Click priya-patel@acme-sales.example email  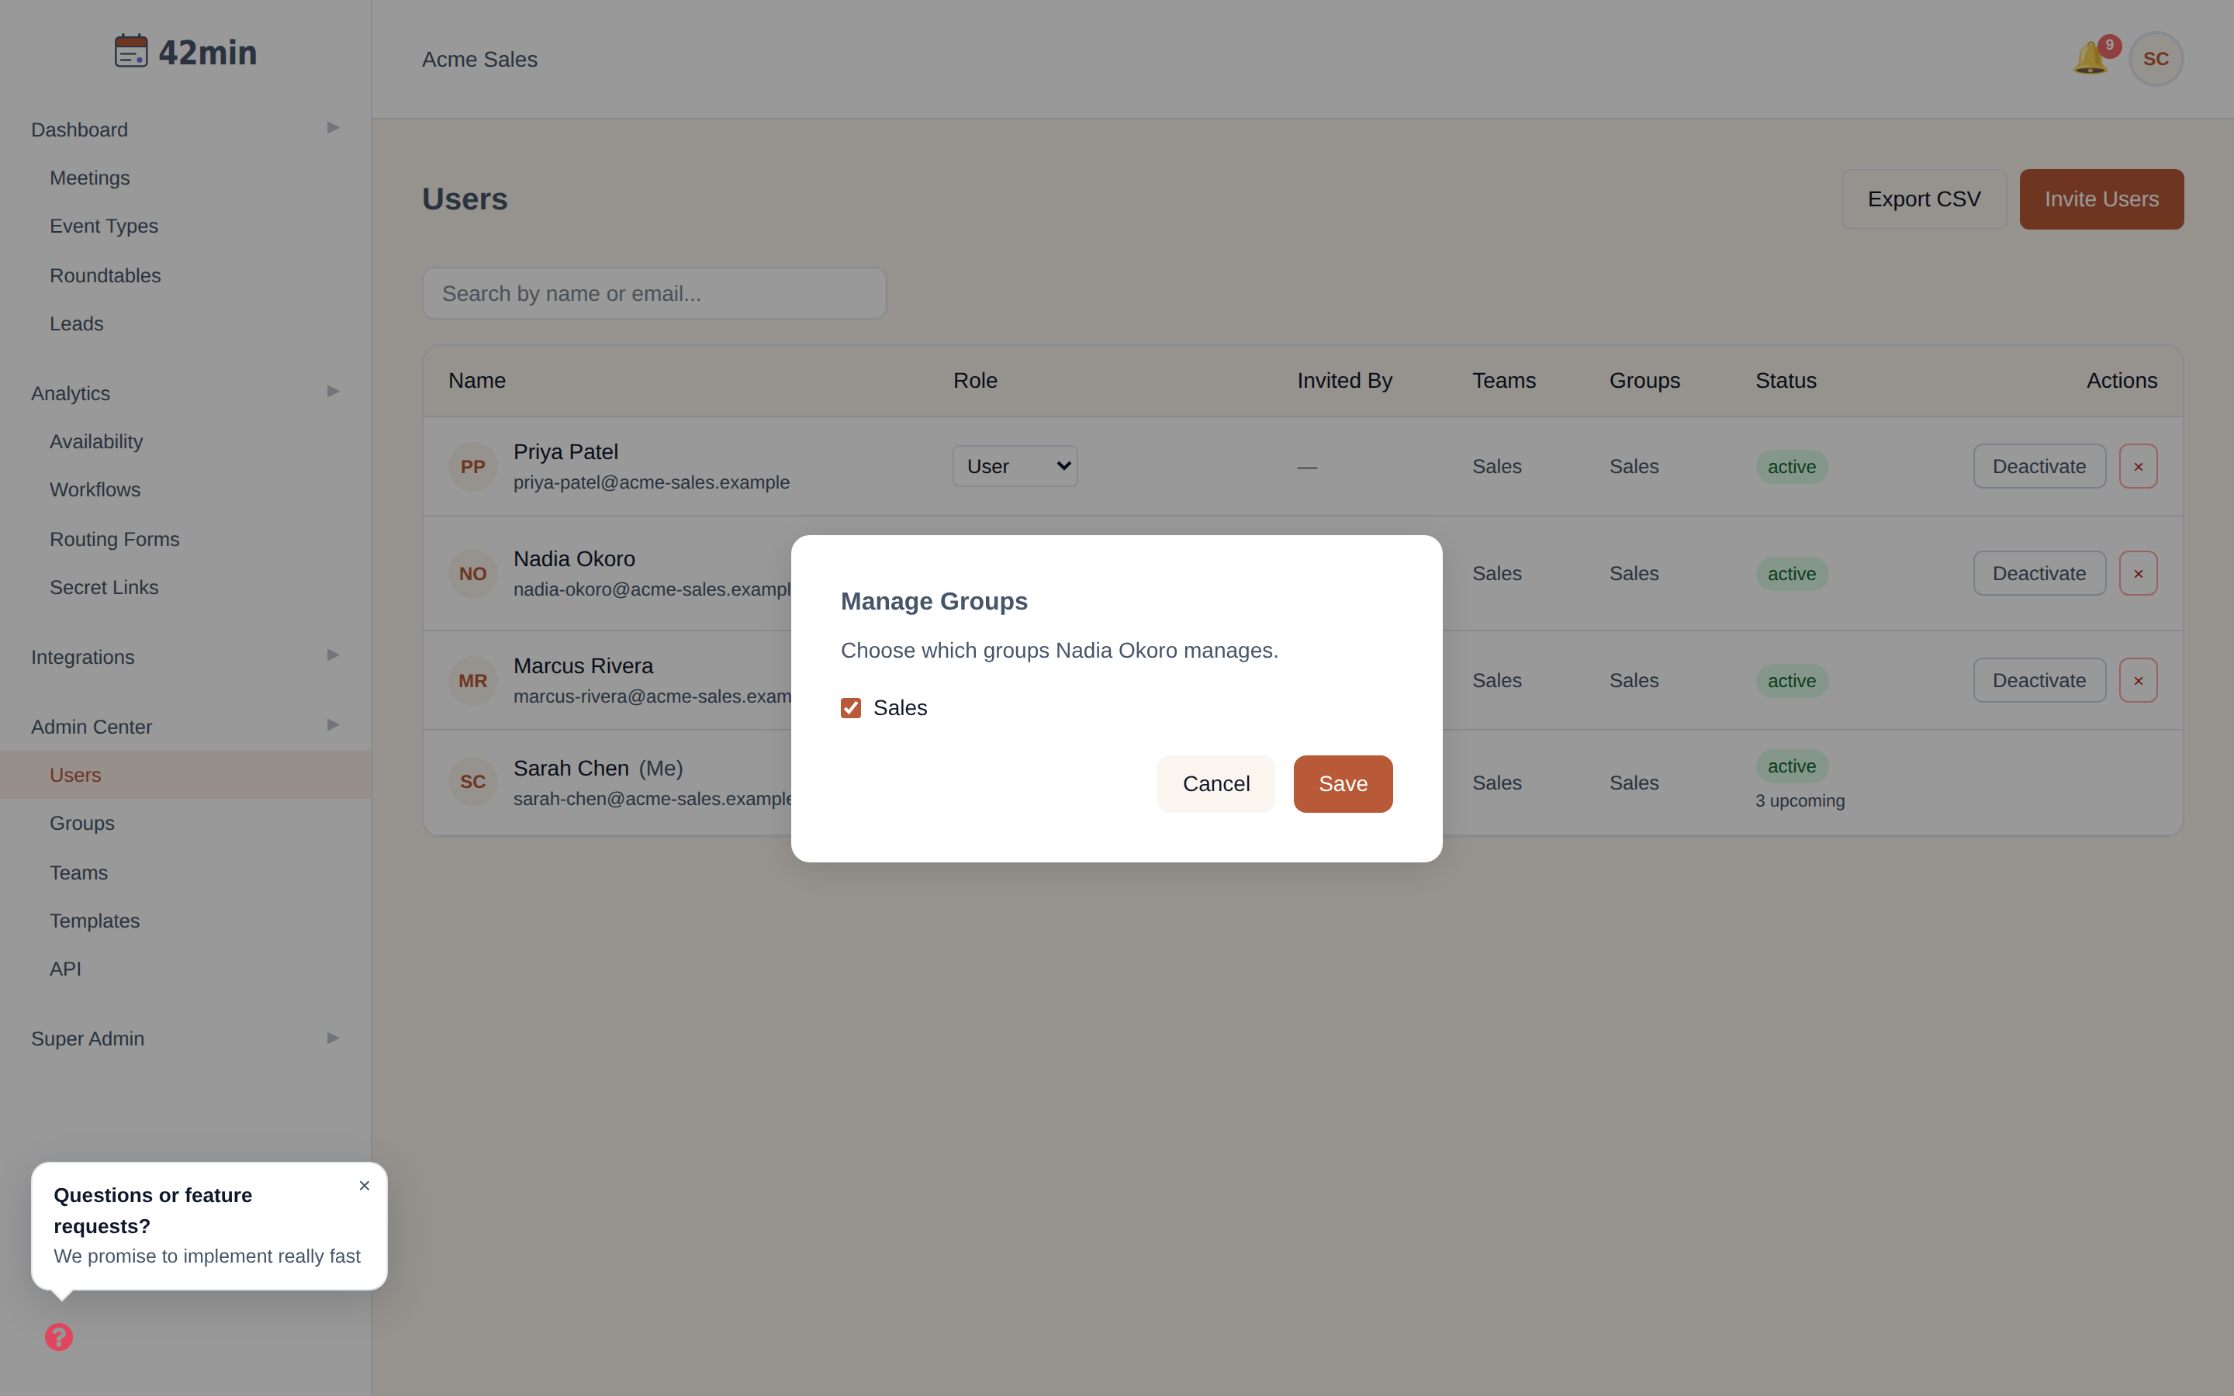pos(651,482)
